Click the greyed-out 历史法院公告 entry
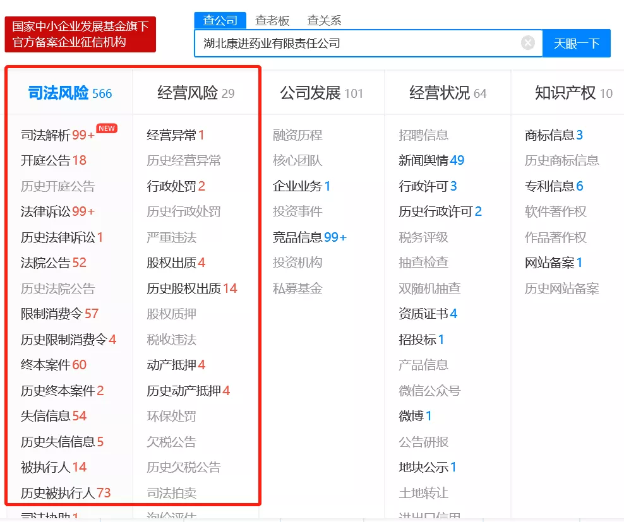 [57, 288]
